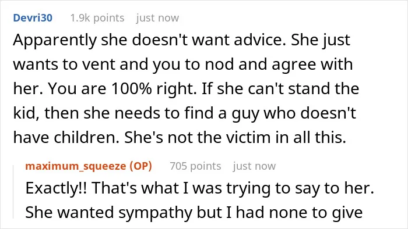
Task: Open Devri30's user profile
Action: 33,18
